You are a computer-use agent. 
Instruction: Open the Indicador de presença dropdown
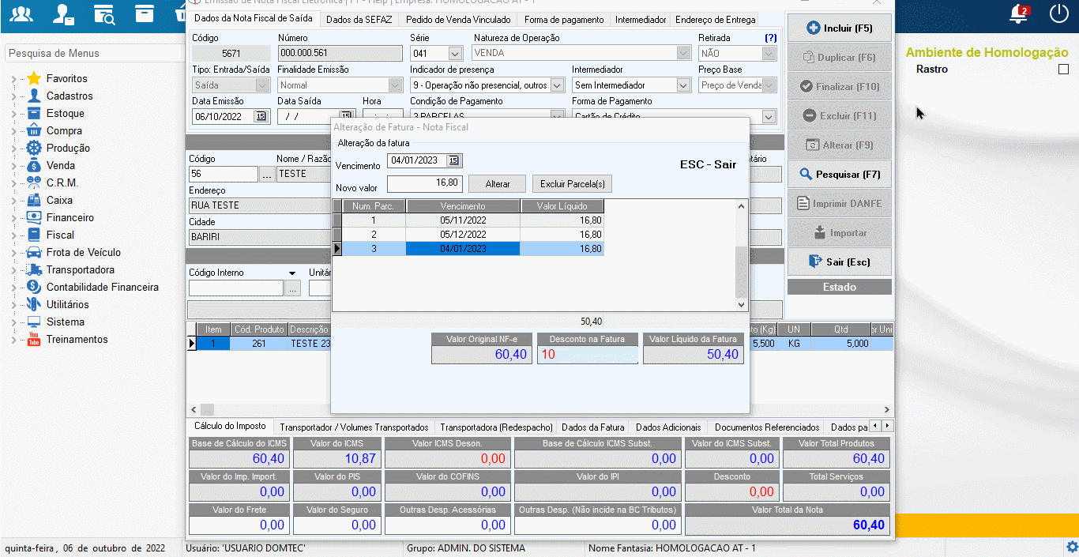coord(557,85)
